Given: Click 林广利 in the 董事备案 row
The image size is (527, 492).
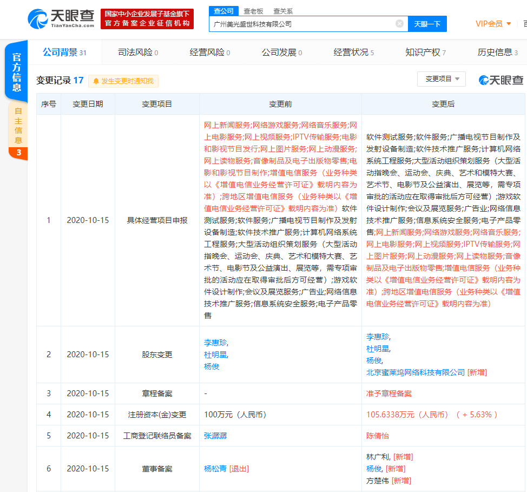Looking at the screenshot, I should pyautogui.click(x=378, y=457).
